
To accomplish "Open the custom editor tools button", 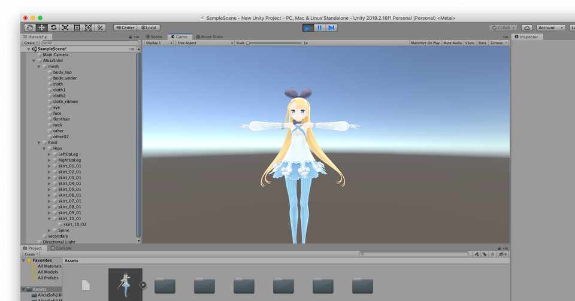I will click(x=100, y=28).
